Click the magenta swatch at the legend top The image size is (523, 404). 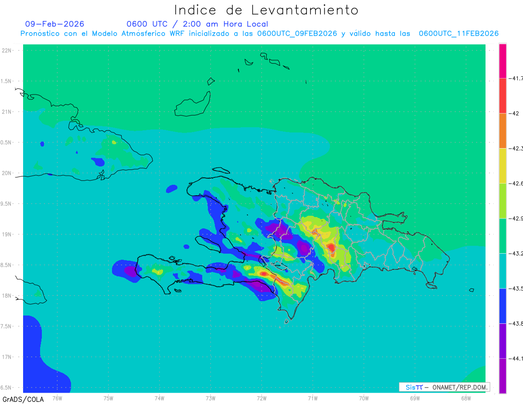click(x=503, y=61)
